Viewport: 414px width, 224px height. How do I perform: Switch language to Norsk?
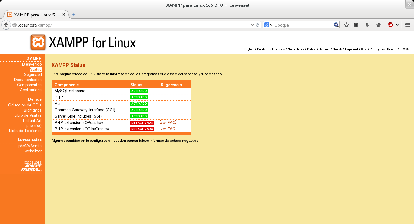click(337, 49)
